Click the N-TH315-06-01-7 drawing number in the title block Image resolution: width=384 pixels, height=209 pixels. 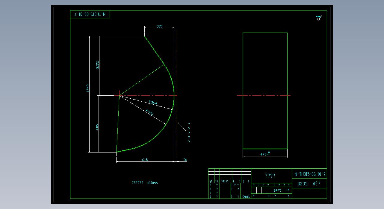coord(310,174)
